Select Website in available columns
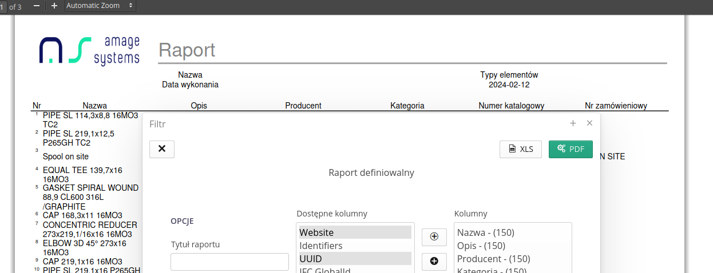This screenshot has height=273, width=713. click(355, 232)
